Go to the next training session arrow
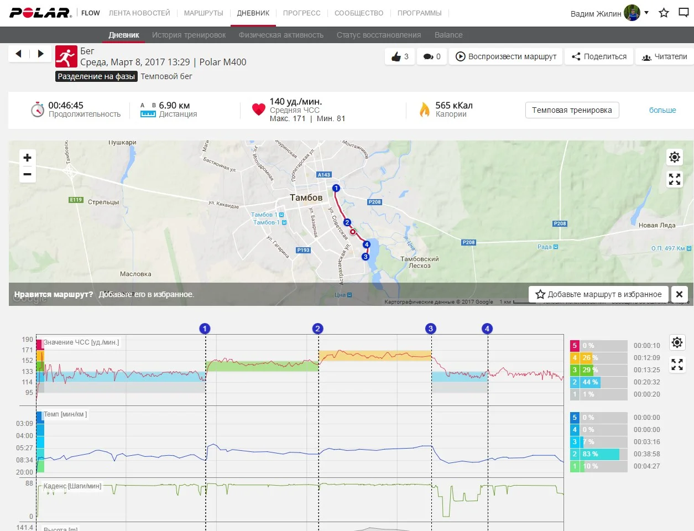Viewport: 694px width, 531px height. 40,54
